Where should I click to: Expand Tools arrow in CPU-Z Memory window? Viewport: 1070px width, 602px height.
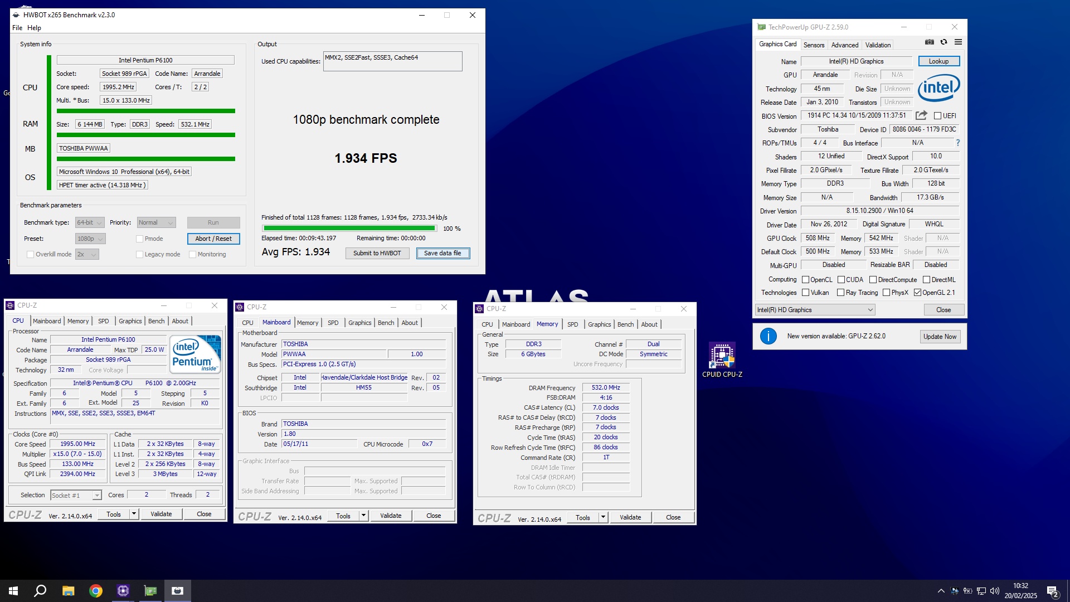point(603,517)
